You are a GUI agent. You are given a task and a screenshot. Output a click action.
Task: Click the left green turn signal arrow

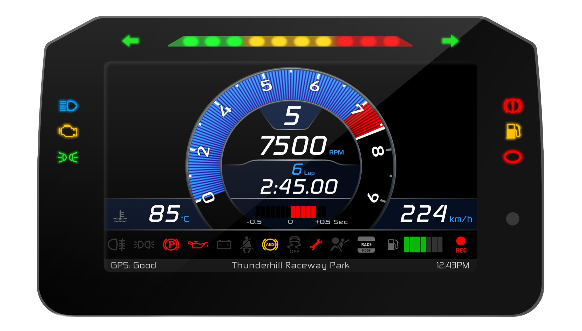coord(131,41)
